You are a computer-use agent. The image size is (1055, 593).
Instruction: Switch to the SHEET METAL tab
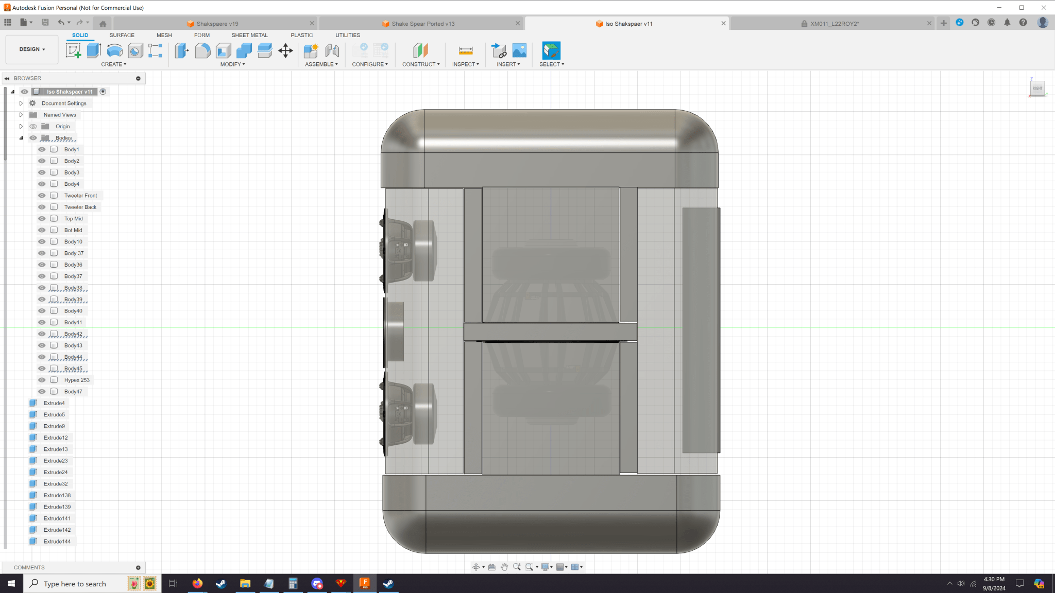click(x=249, y=35)
